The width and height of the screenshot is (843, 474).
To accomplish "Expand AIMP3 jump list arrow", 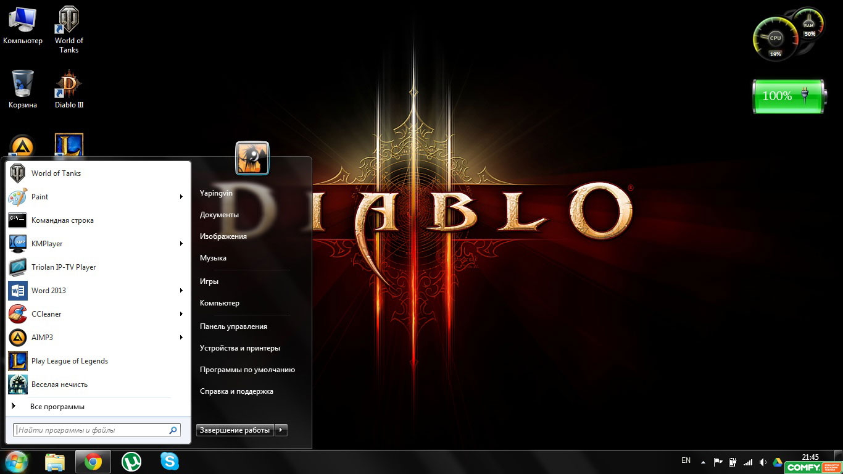I will pyautogui.click(x=181, y=338).
